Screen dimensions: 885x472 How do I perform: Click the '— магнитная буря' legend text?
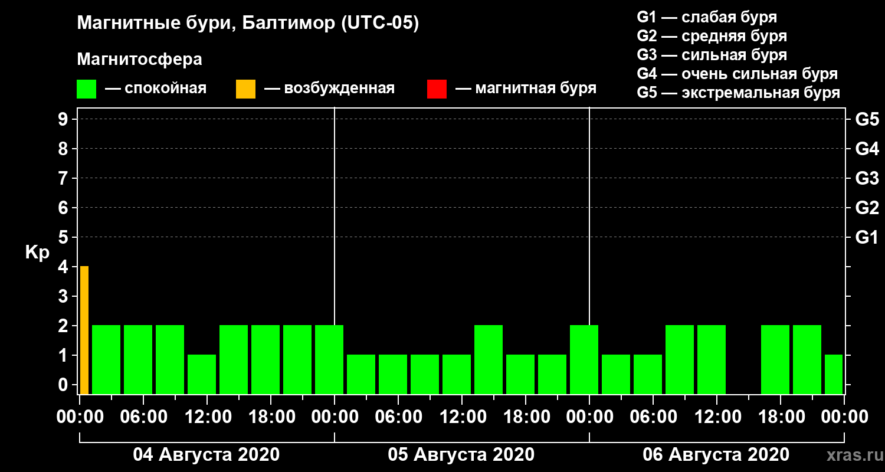526,88
